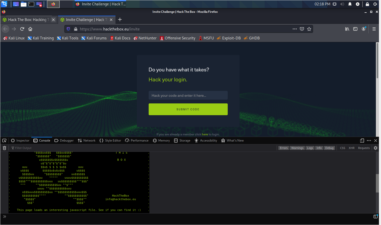Close the Hack The Box: Hacking tab
This screenshot has height=225, width=381.
pos(53,20)
